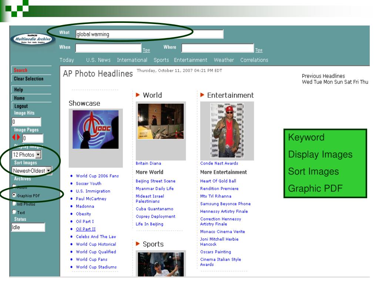
Task: Click the Multimedia Archive logo
Action: [33, 39]
